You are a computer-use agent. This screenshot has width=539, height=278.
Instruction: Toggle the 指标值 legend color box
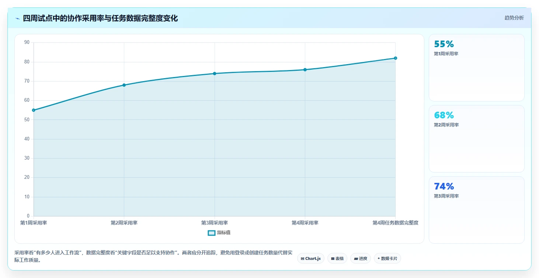tap(211, 233)
